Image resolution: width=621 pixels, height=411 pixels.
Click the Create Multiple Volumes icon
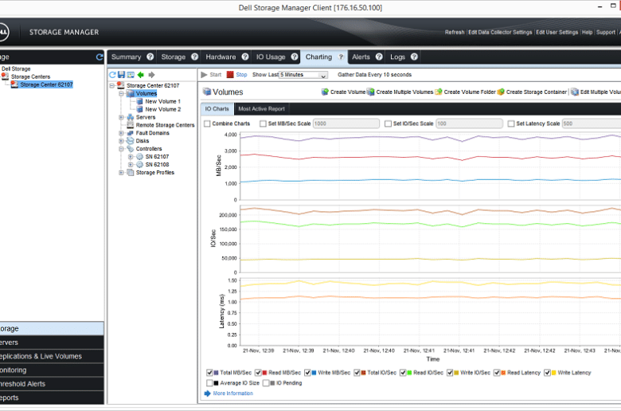pyautogui.click(x=371, y=92)
